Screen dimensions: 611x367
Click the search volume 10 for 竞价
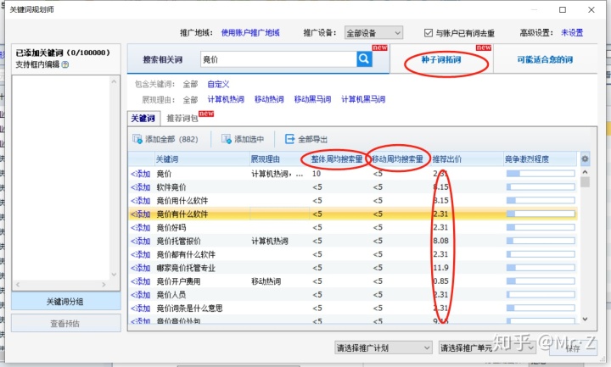tap(316, 174)
